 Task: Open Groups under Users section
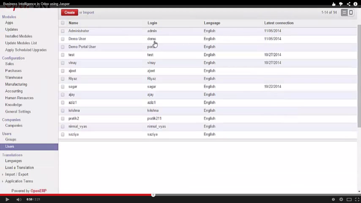[11, 140]
